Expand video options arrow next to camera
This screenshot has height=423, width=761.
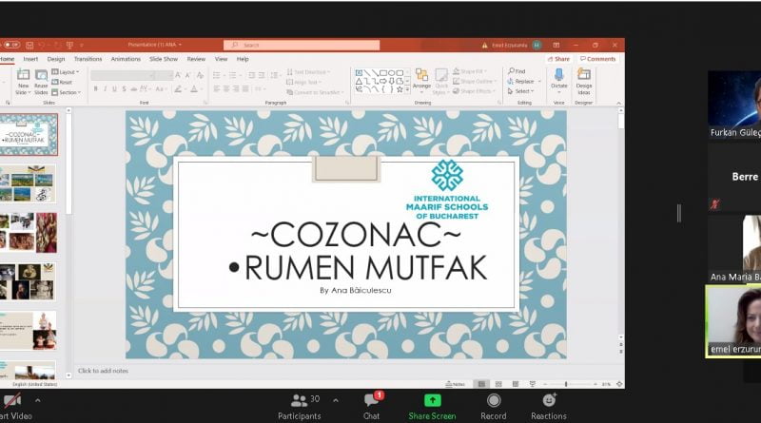tap(39, 399)
